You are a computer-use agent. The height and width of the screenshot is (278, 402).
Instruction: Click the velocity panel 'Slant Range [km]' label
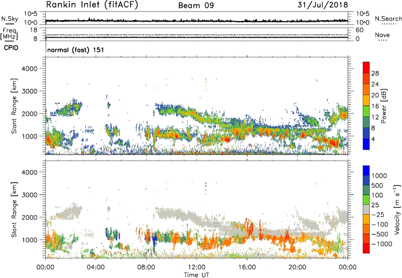[14, 209]
